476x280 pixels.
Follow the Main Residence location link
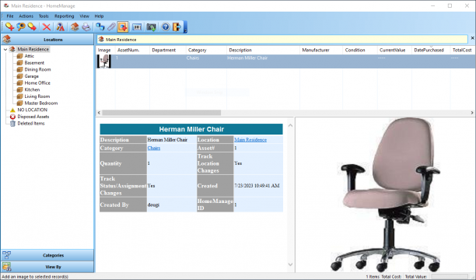click(x=250, y=140)
